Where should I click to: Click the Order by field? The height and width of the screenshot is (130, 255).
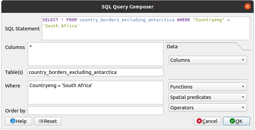(x=96, y=111)
